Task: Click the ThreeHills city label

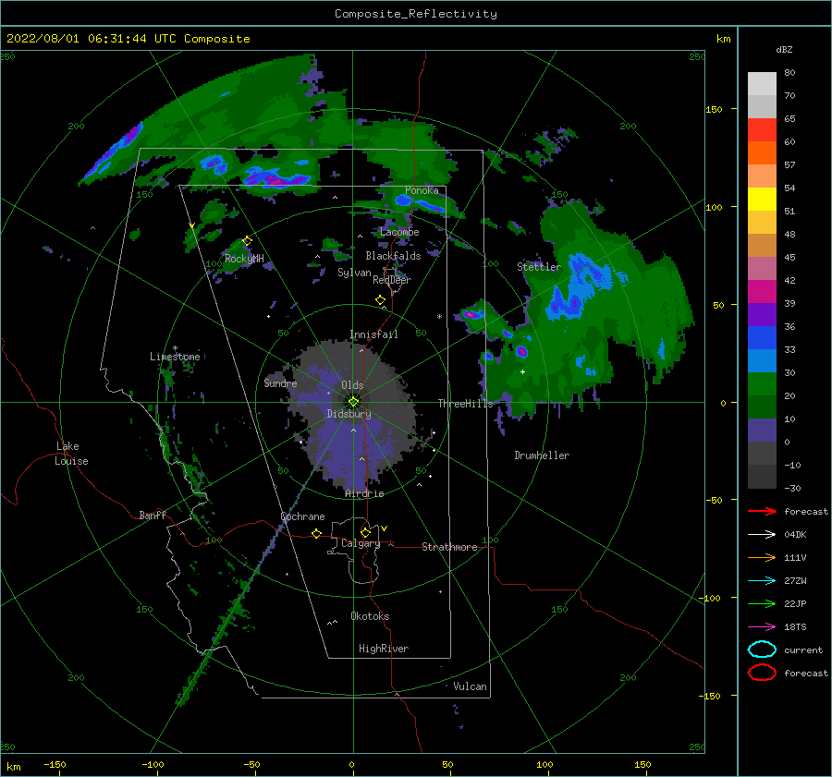Action: point(465,404)
